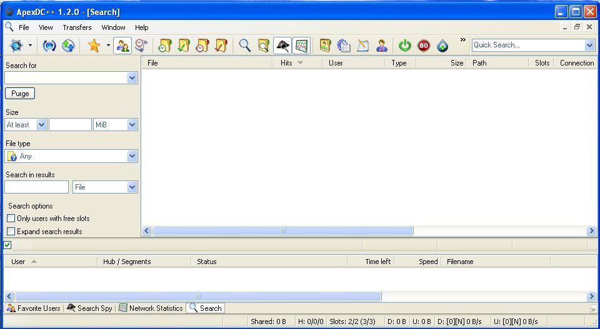Toggle the green checkbox above transfers list

7,245
